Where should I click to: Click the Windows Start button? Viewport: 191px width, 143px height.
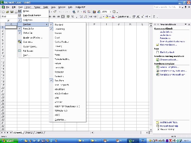click(9, 141)
